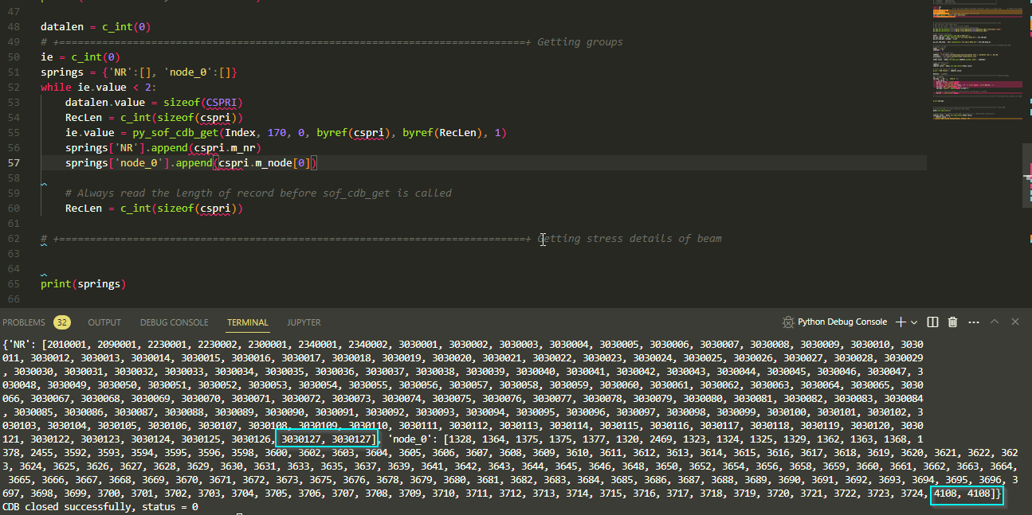1032x515 pixels.
Task: Click line number 57 in the gutter
Action: (x=14, y=163)
